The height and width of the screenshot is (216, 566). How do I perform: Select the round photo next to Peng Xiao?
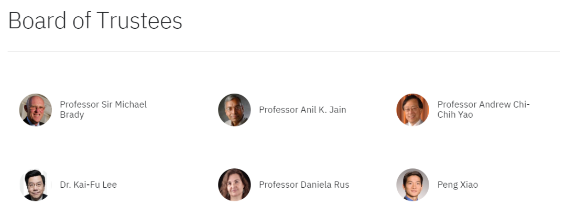pyautogui.click(x=412, y=185)
